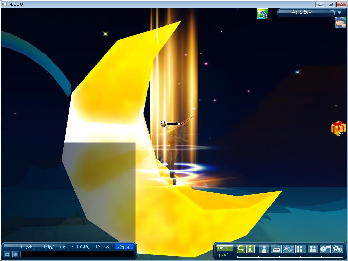Click the green buff status icon
The width and height of the screenshot is (348, 261).
[262, 14]
